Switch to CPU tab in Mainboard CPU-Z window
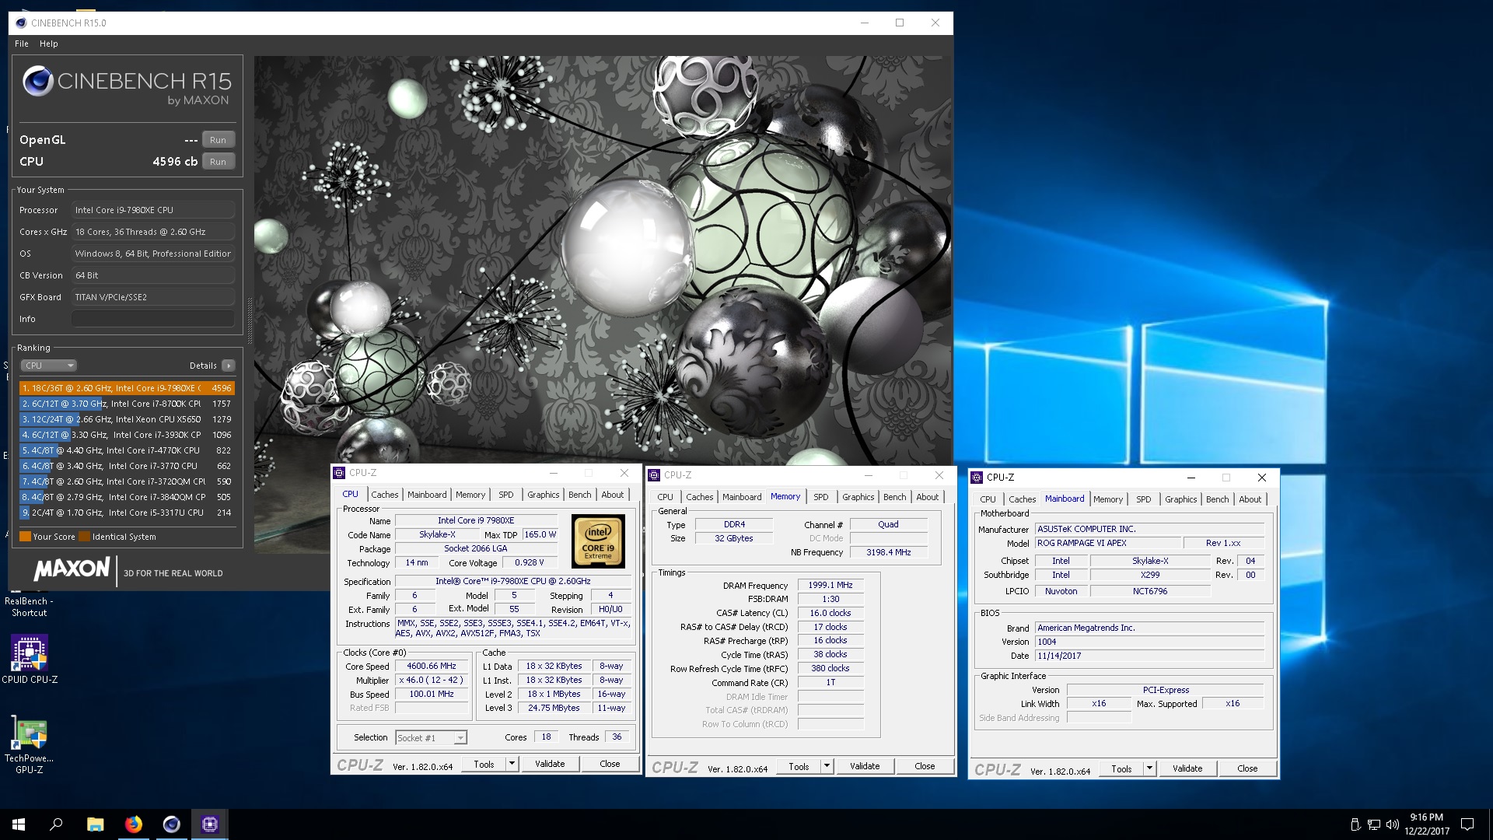 [x=988, y=499]
